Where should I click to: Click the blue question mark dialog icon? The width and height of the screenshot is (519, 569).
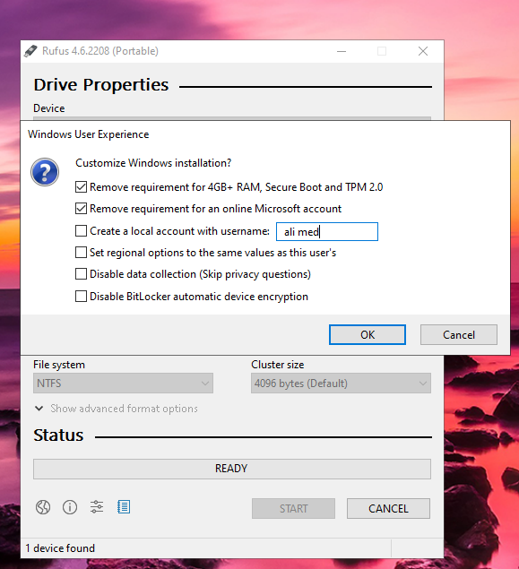(45, 172)
